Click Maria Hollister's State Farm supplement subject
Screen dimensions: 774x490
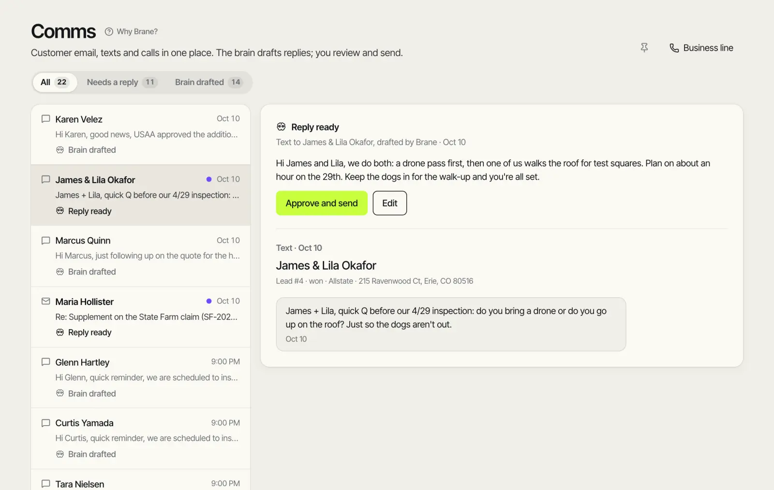[x=147, y=317]
